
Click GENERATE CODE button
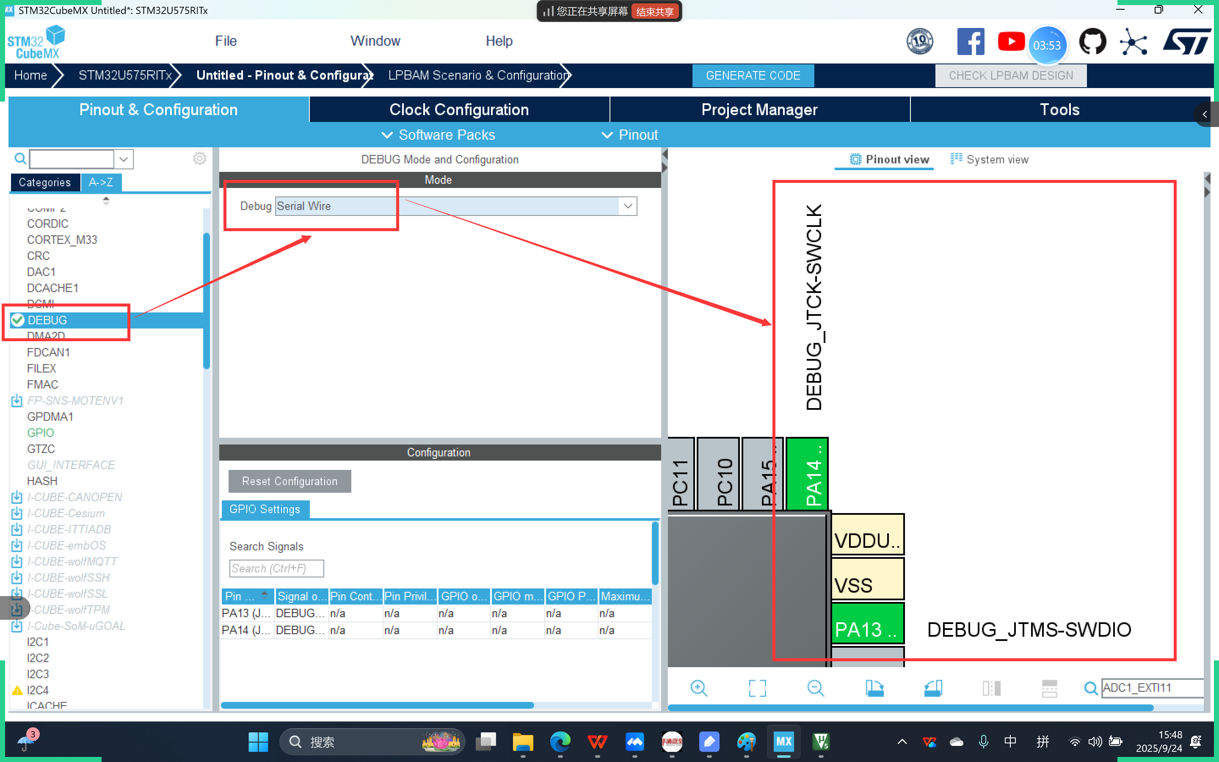tap(753, 75)
